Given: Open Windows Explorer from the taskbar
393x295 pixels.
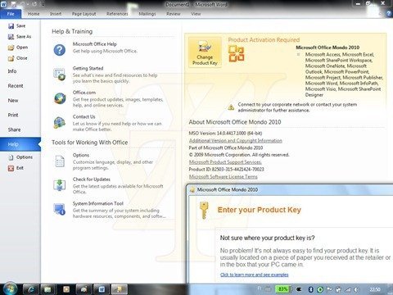Looking at the screenshot, I should click(x=48, y=289).
